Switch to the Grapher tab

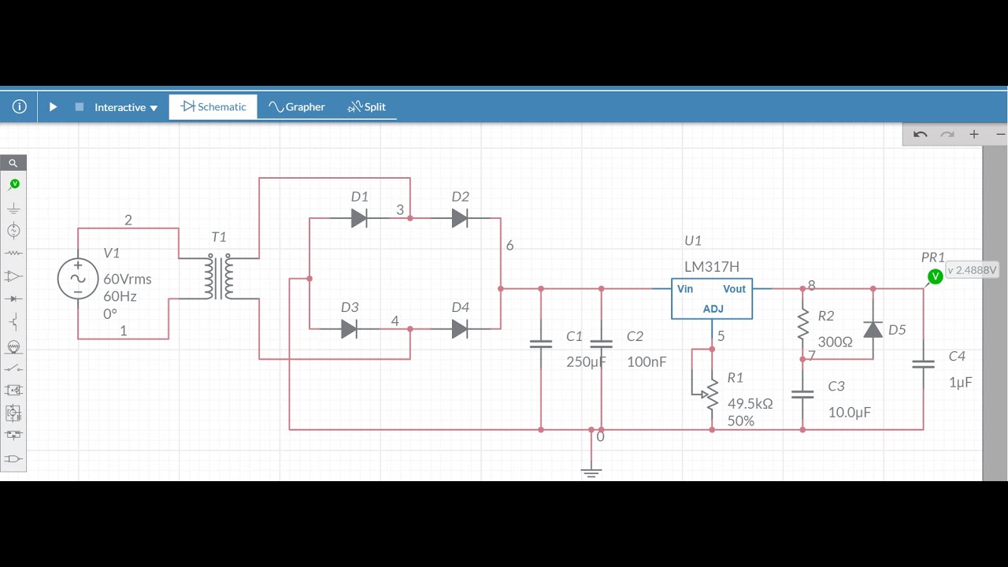(296, 107)
